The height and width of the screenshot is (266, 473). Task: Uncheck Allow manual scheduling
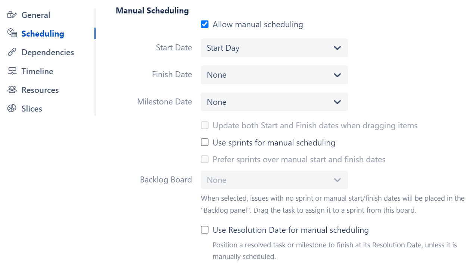pyautogui.click(x=205, y=24)
